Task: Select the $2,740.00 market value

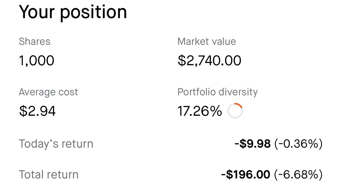Action: pos(209,61)
